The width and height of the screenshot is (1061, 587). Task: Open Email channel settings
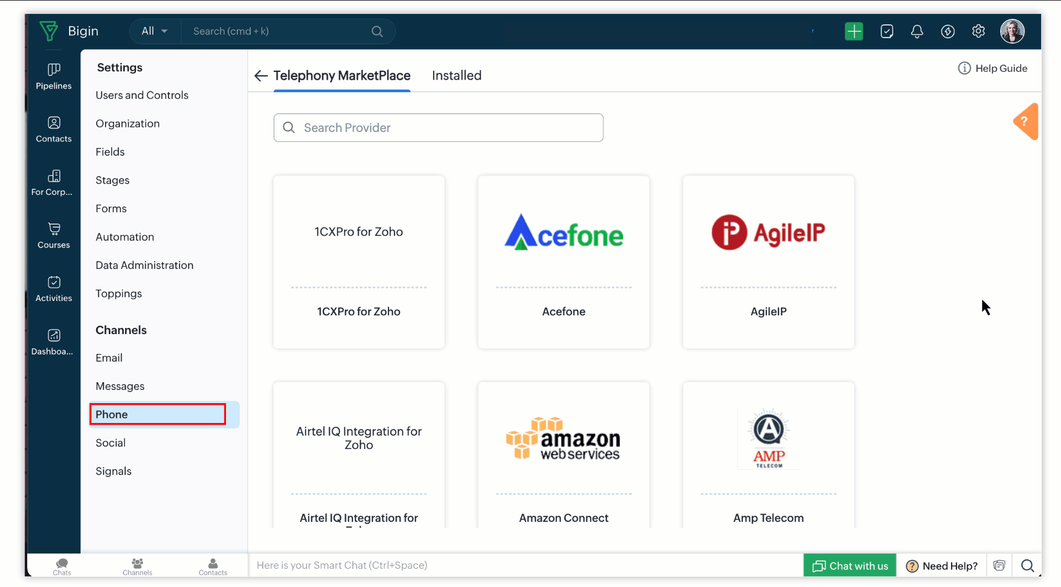click(109, 358)
